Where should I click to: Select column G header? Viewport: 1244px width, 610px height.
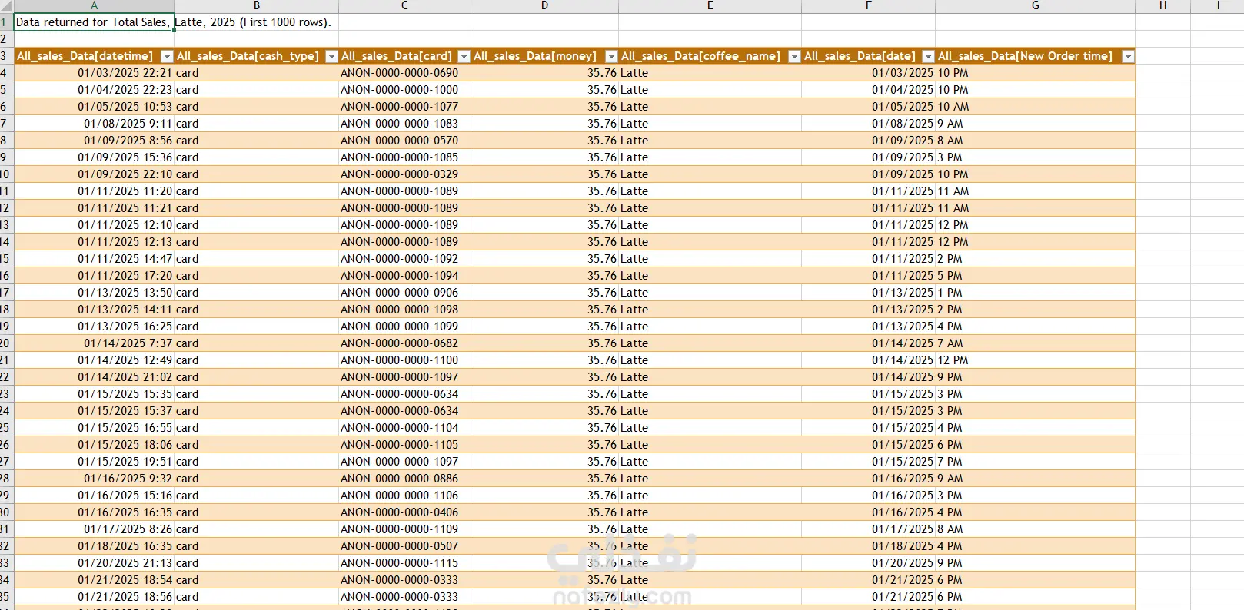click(x=1036, y=5)
